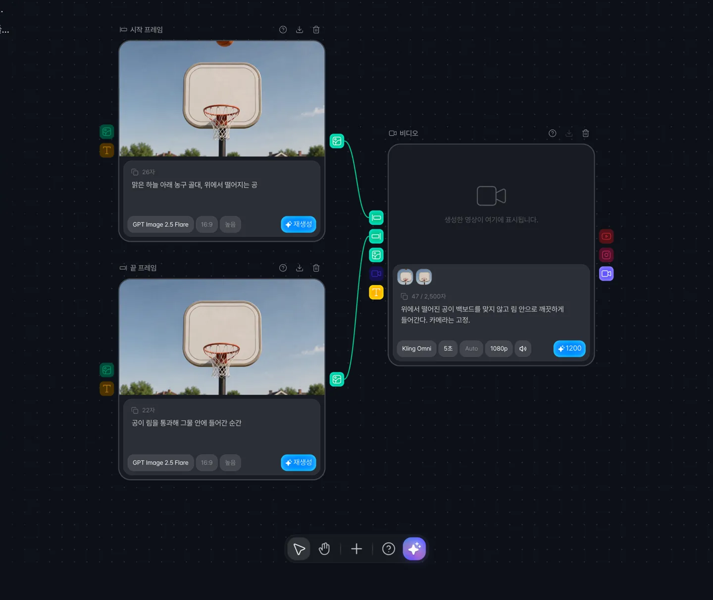This screenshot has width=713, height=600.
Task: Change the 16:9 aspect ratio in 끝 프레임
Action: click(x=206, y=463)
